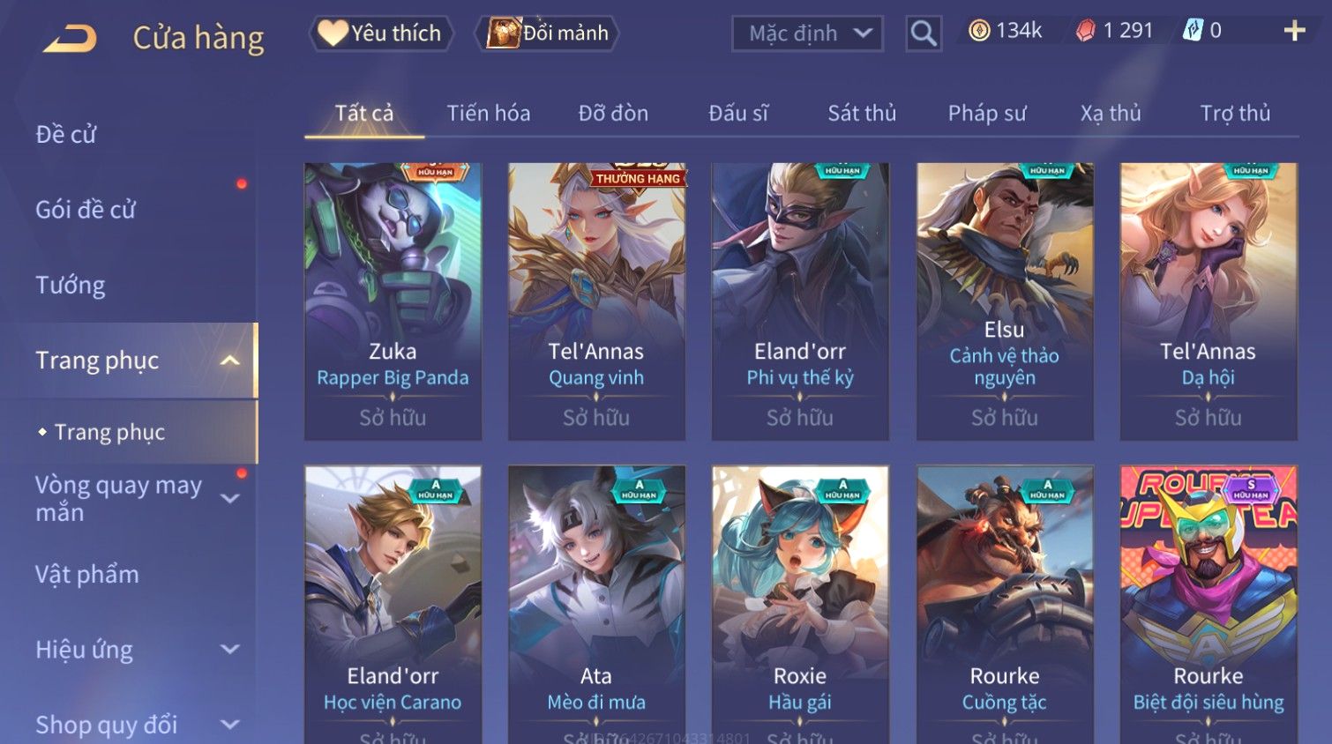Switch to the Sát thủ tab
The width and height of the screenshot is (1332, 744).
[862, 113]
